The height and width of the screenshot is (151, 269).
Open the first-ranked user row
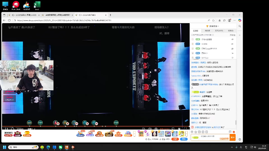[213, 39]
